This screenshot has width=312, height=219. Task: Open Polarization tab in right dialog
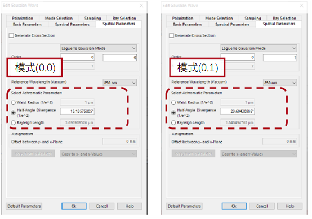pos(182,18)
